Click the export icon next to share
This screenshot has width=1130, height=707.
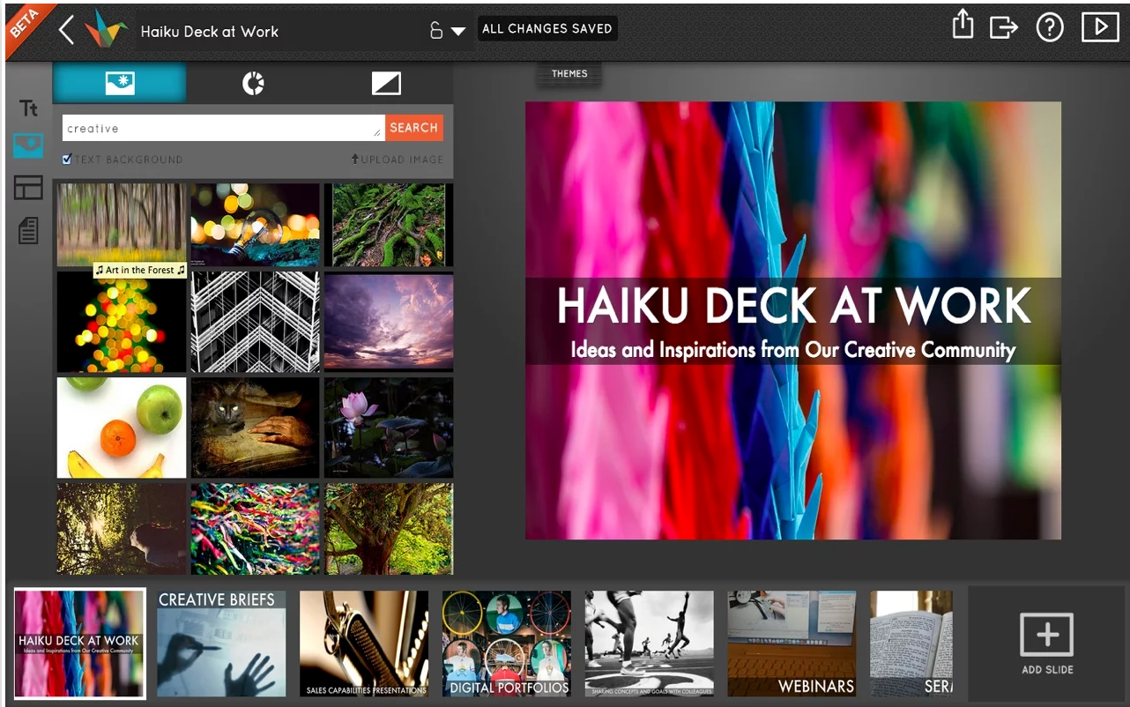[1004, 26]
